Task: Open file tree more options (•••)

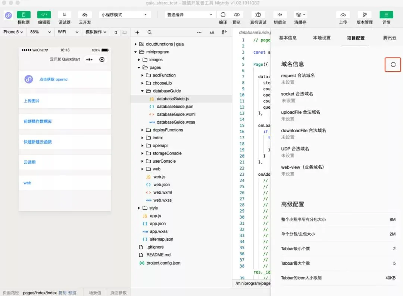Action: [199, 32]
